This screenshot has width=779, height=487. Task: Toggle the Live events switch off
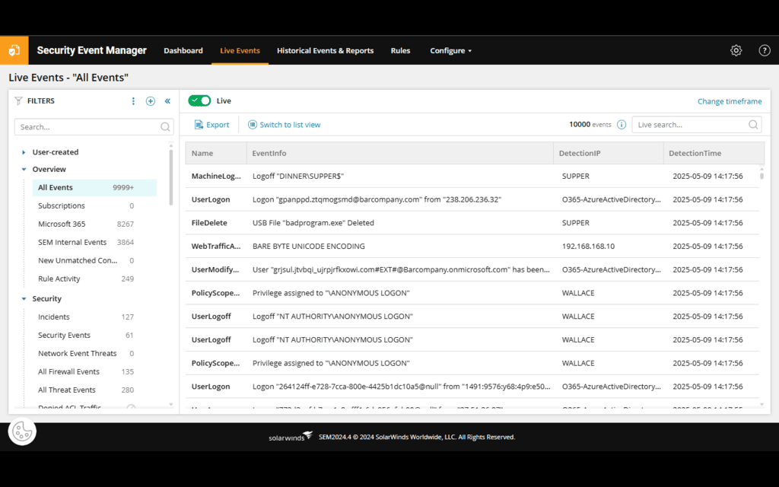click(201, 100)
